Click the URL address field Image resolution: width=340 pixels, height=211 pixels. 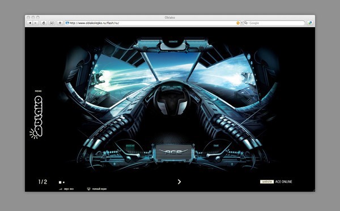[x=152, y=23]
